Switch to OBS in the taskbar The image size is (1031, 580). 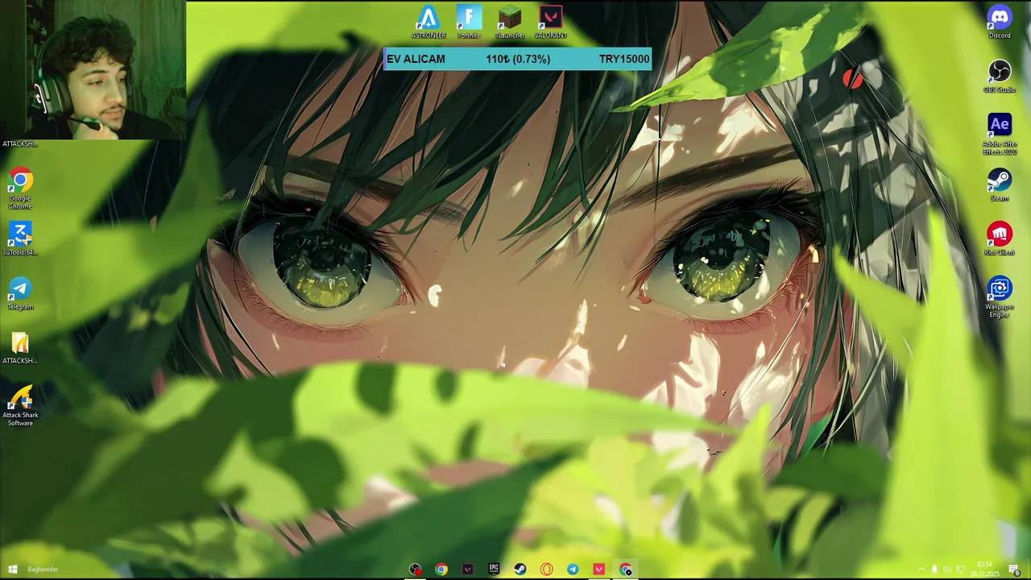point(415,570)
